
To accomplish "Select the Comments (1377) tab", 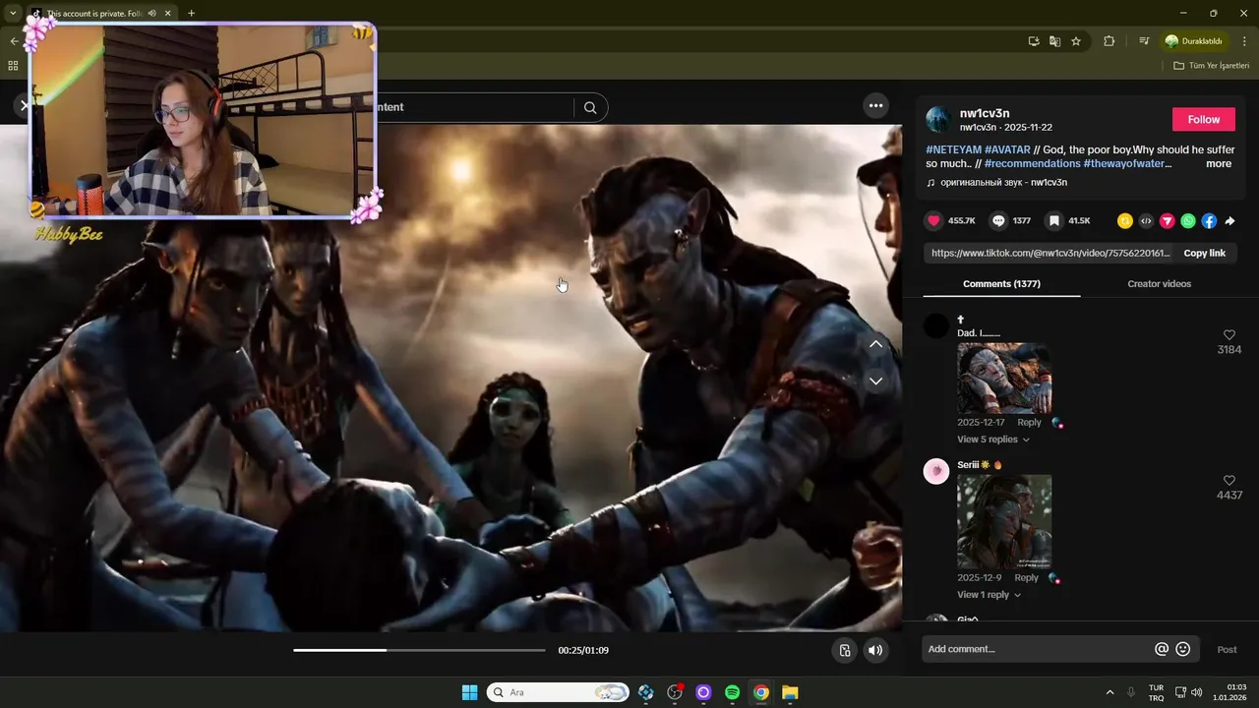I will (1001, 283).
